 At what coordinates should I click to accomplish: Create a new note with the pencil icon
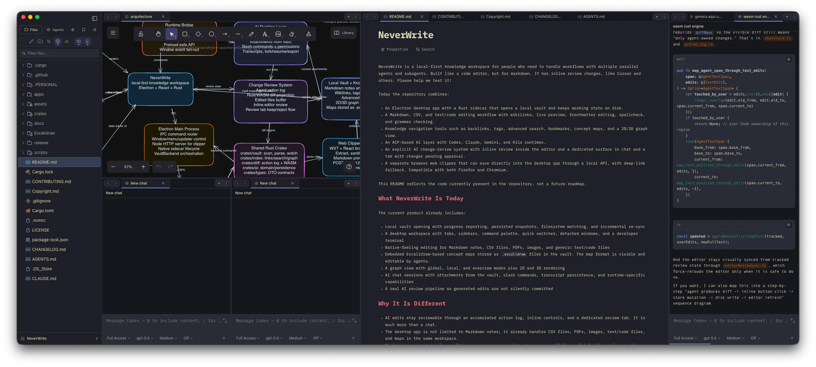pyautogui.click(x=31, y=42)
